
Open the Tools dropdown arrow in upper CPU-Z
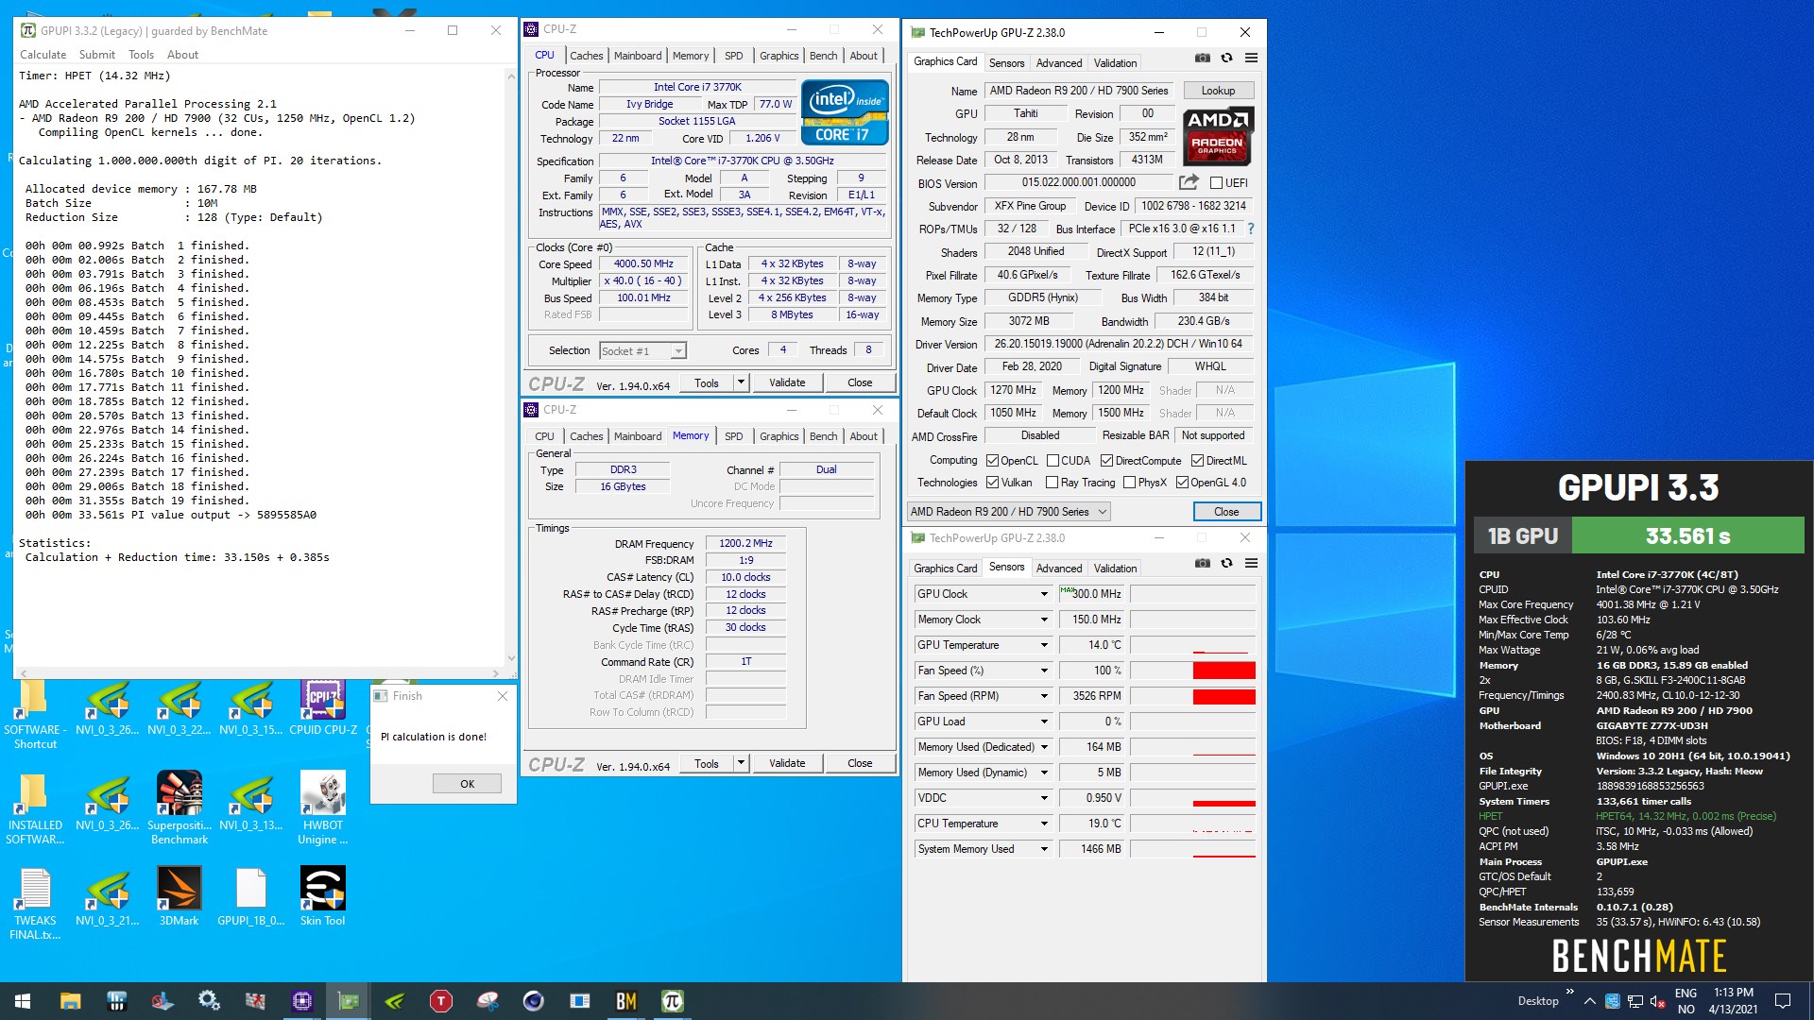[741, 382]
